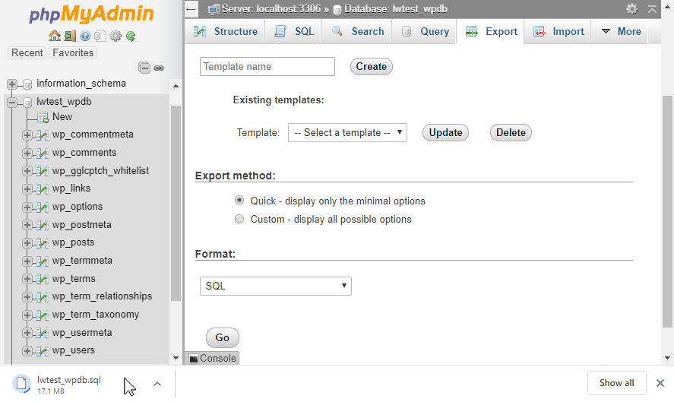Switch to the Structure tab
This screenshot has width=674, height=402.
(x=226, y=31)
